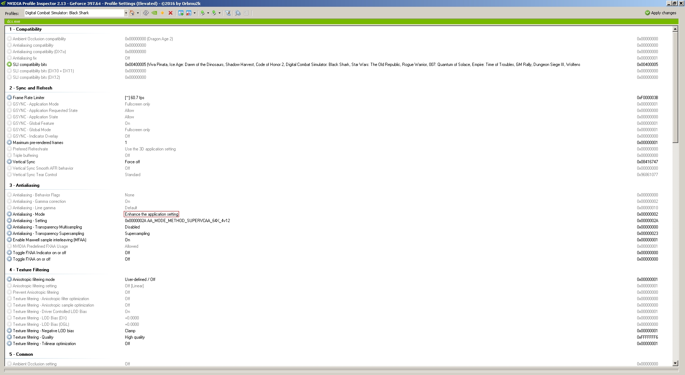The height and width of the screenshot is (375, 685).
Task: Click the magnifier scan profiles icon
Action: click(x=238, y=13)
